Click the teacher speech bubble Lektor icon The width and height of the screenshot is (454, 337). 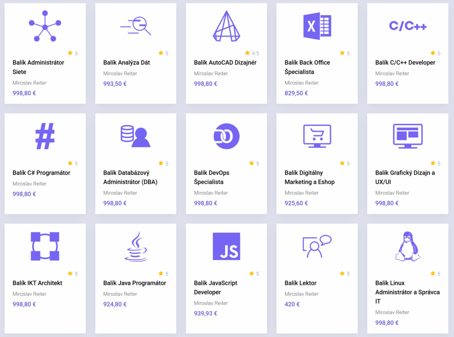pyautogui.click(x=317, y=246)
